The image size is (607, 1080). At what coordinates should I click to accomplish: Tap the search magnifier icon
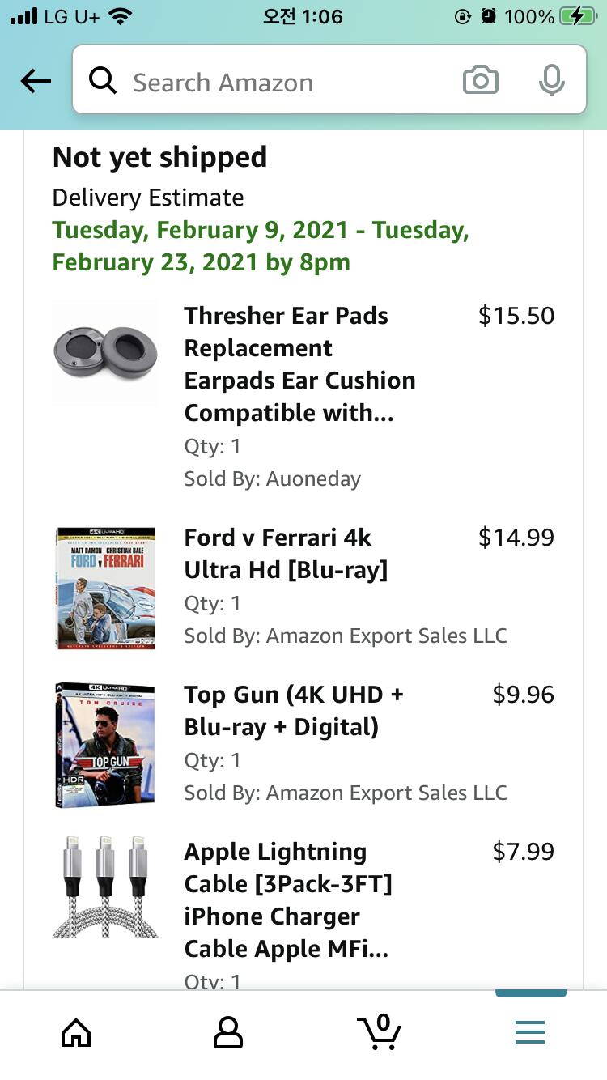click(103, 81)
